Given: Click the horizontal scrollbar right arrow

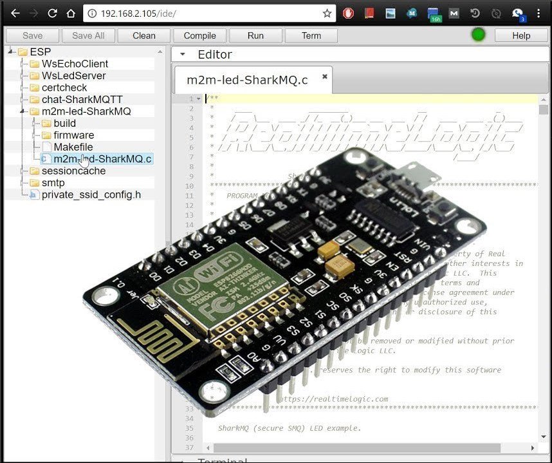Looking at the screenshot, I should point(532,448).
